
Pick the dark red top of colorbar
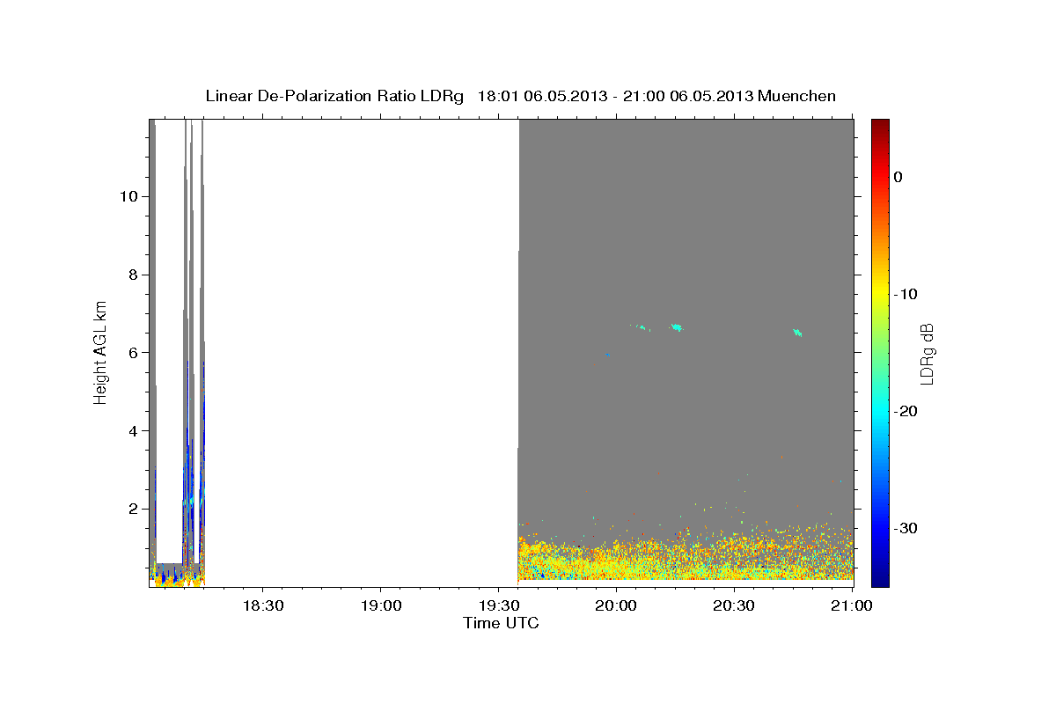(x=880, y=125)
